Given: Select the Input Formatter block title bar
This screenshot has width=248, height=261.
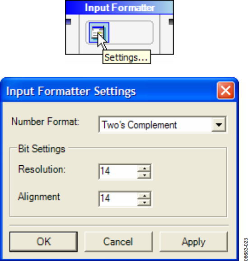Looking at the screenshot, I should [x=119, y=8].
